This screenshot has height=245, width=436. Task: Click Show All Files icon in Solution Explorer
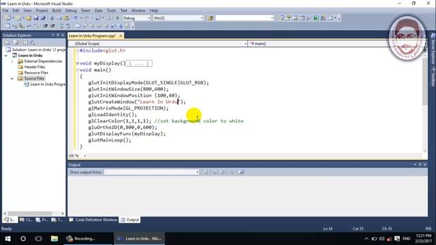(16, 42)
